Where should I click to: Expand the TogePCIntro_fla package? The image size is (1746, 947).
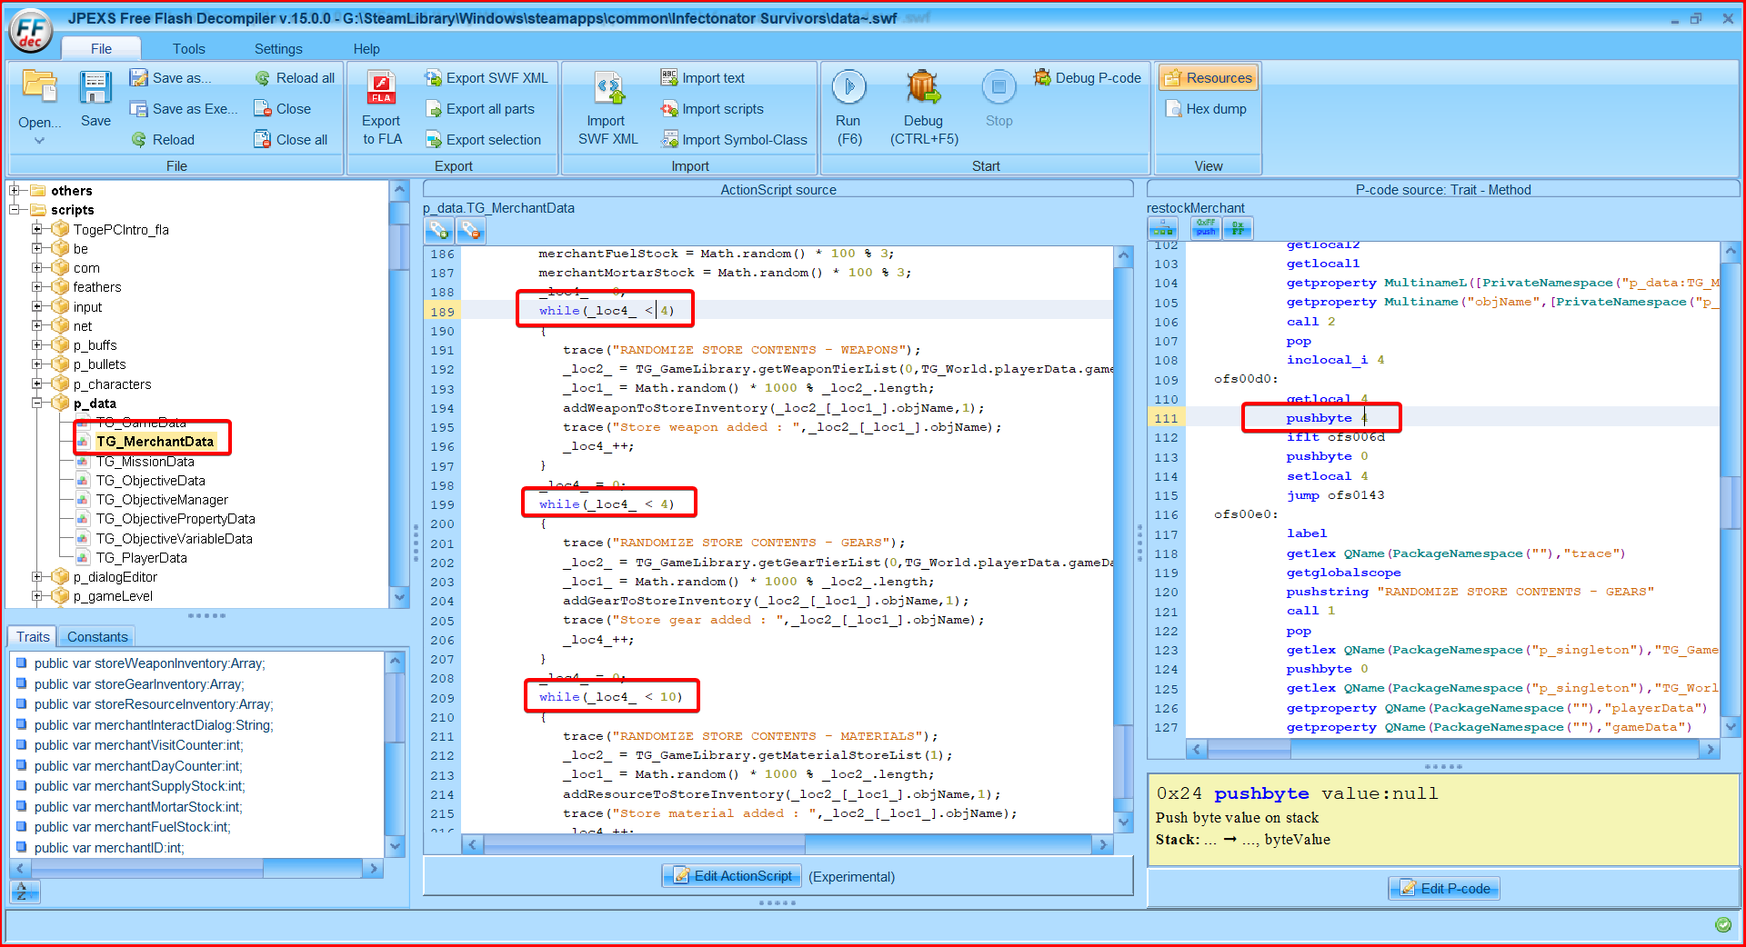pos(37,229)
